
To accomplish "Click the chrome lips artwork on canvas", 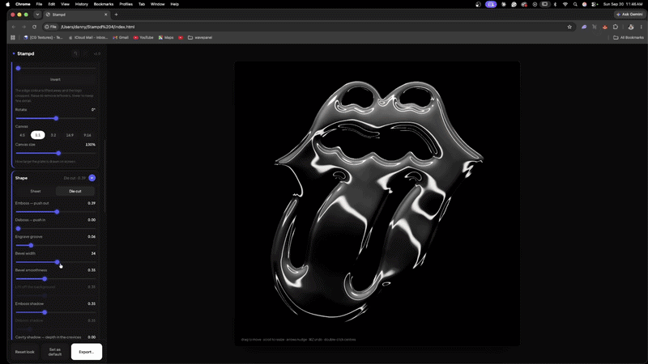I will (377, 200).
